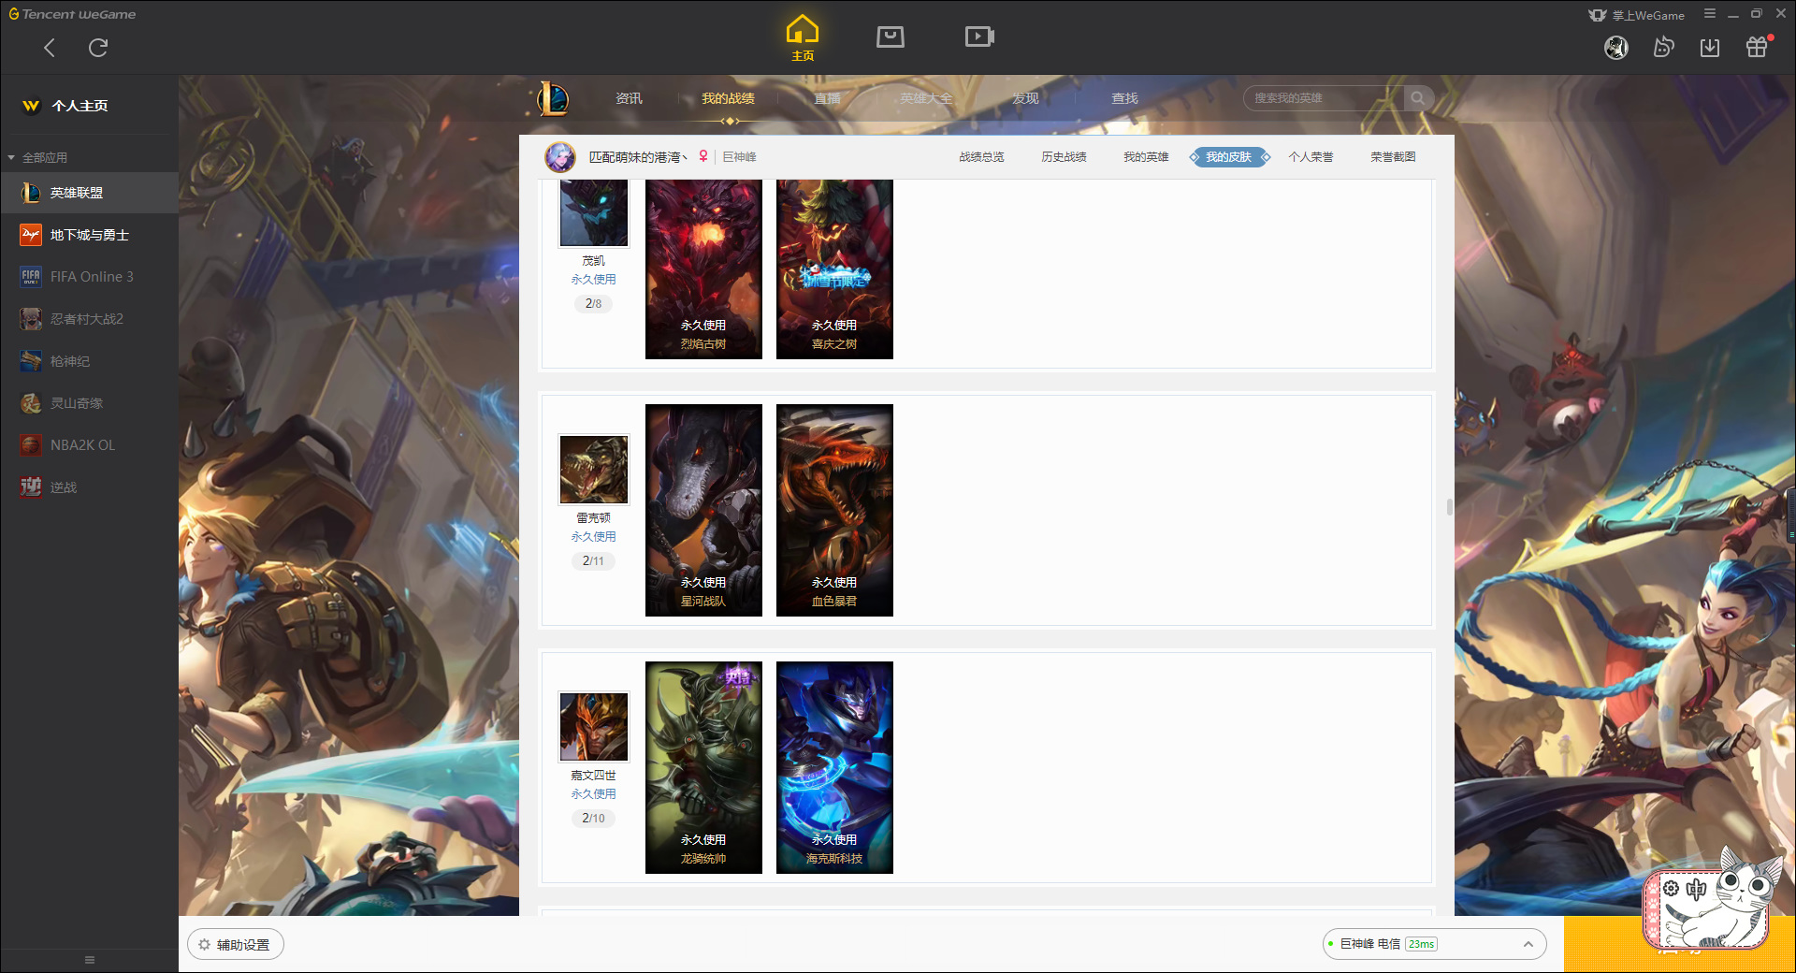The width and height of the screenshot is (1796, 973).
Task: Switch to the 英雄大全 tab
Action: pyautogui.click(x=926, y=98)
